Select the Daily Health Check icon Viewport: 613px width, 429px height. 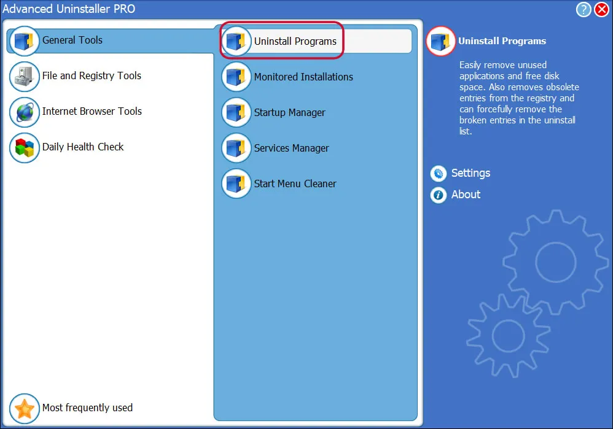(x=24, y=148)
